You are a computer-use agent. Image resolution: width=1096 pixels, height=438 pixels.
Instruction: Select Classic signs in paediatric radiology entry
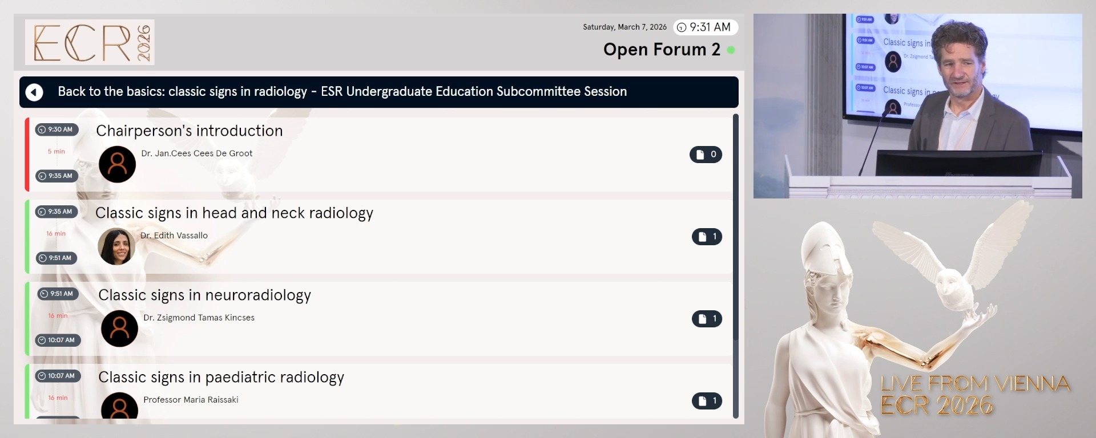[x=221, y=378]
